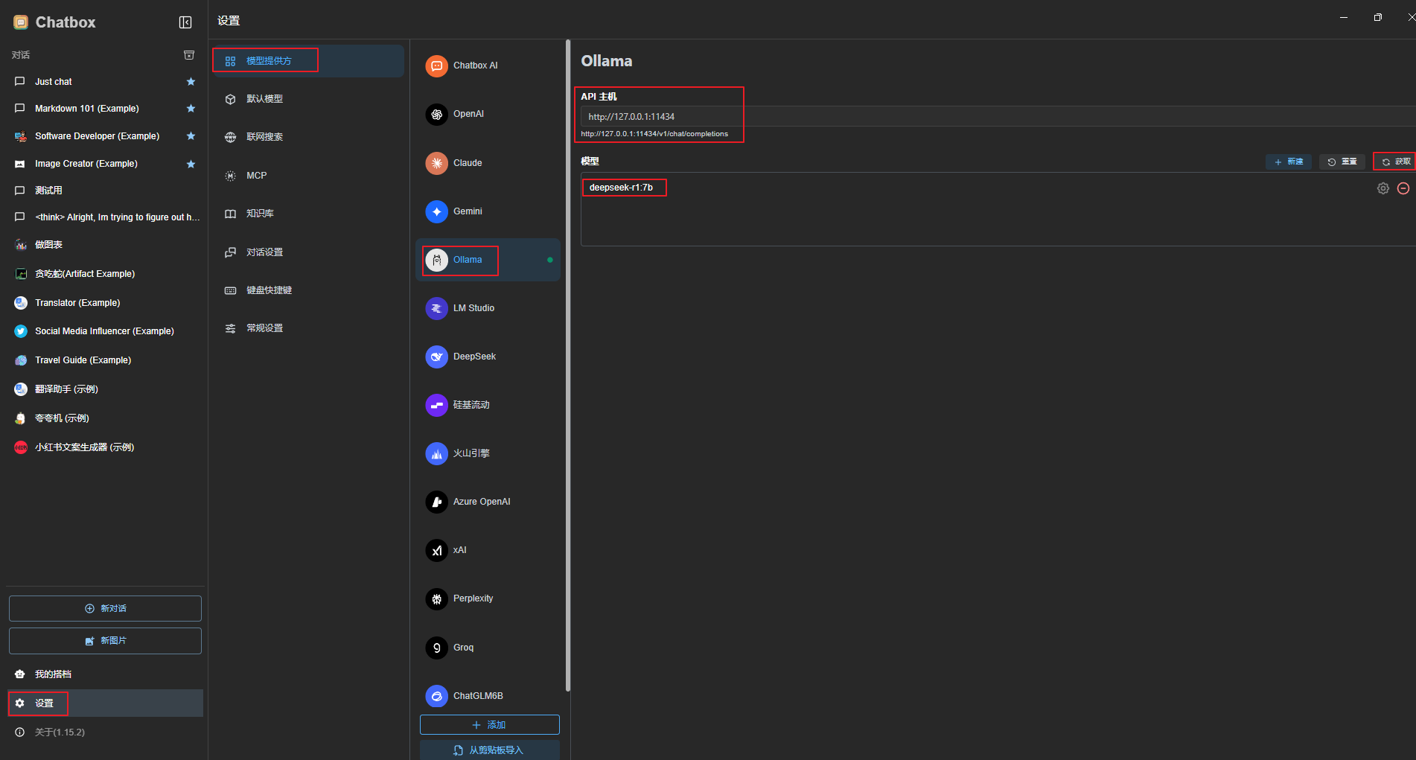
Task: Open the MCP settings tab
Action: point(308,176)
